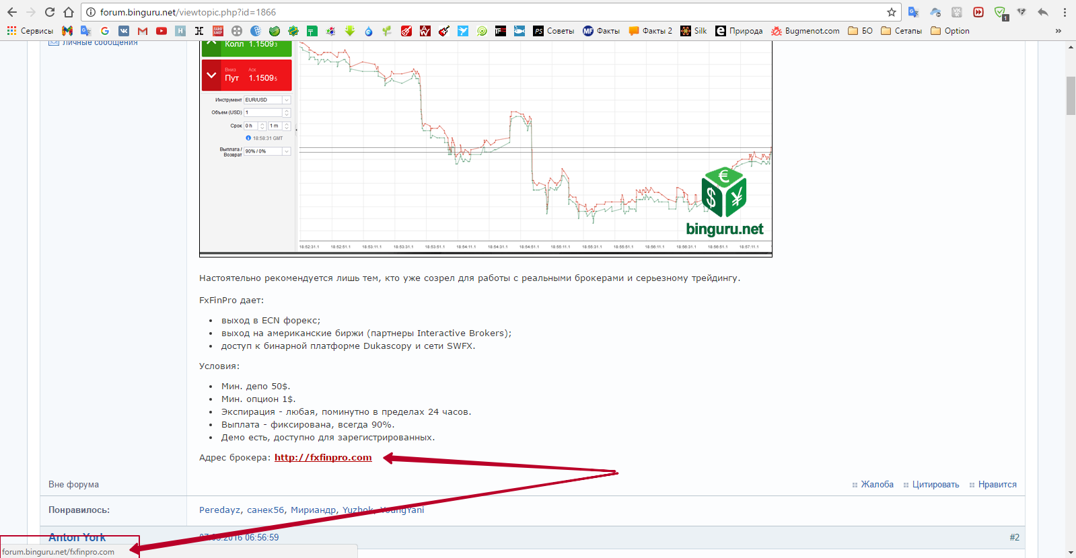The width and height of the screenshot is (1076, 558).
Task: Adjust the 1 m Срок stepper
Action: pos(287,126)
